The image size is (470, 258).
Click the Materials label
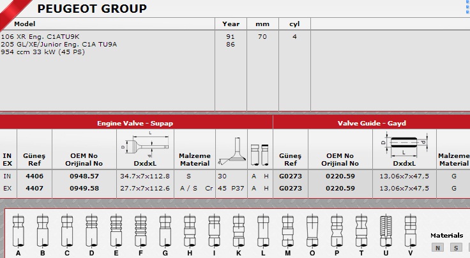point(446,235)
